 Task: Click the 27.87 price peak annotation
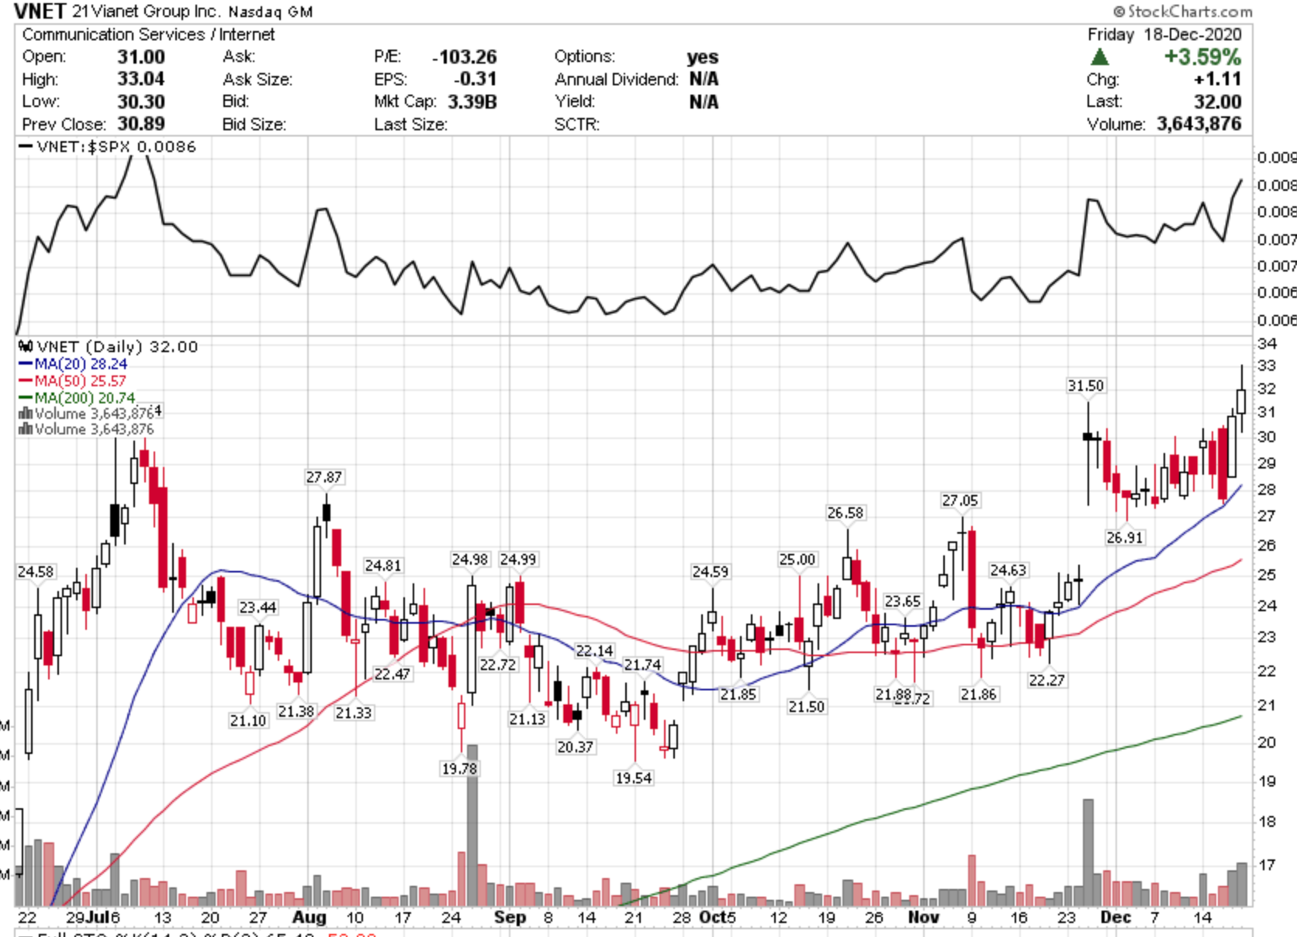pyautogui.click(x=323, y=477)
